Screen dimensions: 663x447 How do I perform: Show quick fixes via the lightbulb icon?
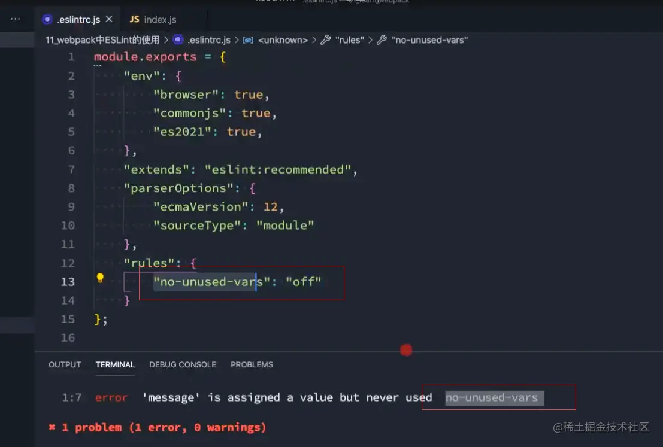click(100, 278)
